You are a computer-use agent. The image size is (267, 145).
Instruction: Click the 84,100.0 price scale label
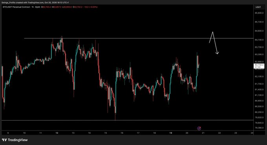coord(259,40)
